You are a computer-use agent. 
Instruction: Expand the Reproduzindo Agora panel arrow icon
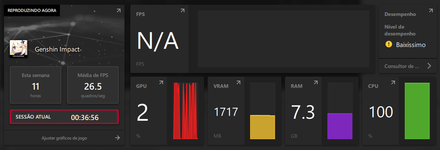(118, 11)
